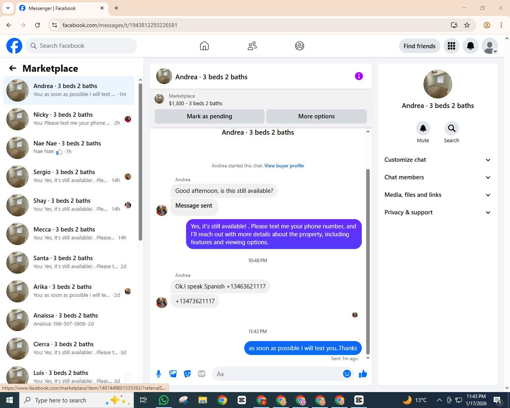Open Mecca's conversation
The height and width of the screenshot is (408, 510).
[69, 234]
